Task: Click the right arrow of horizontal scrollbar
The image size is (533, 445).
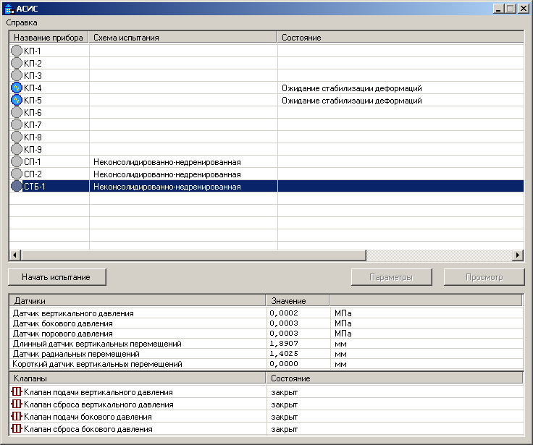Action: [x=518, y=255]
